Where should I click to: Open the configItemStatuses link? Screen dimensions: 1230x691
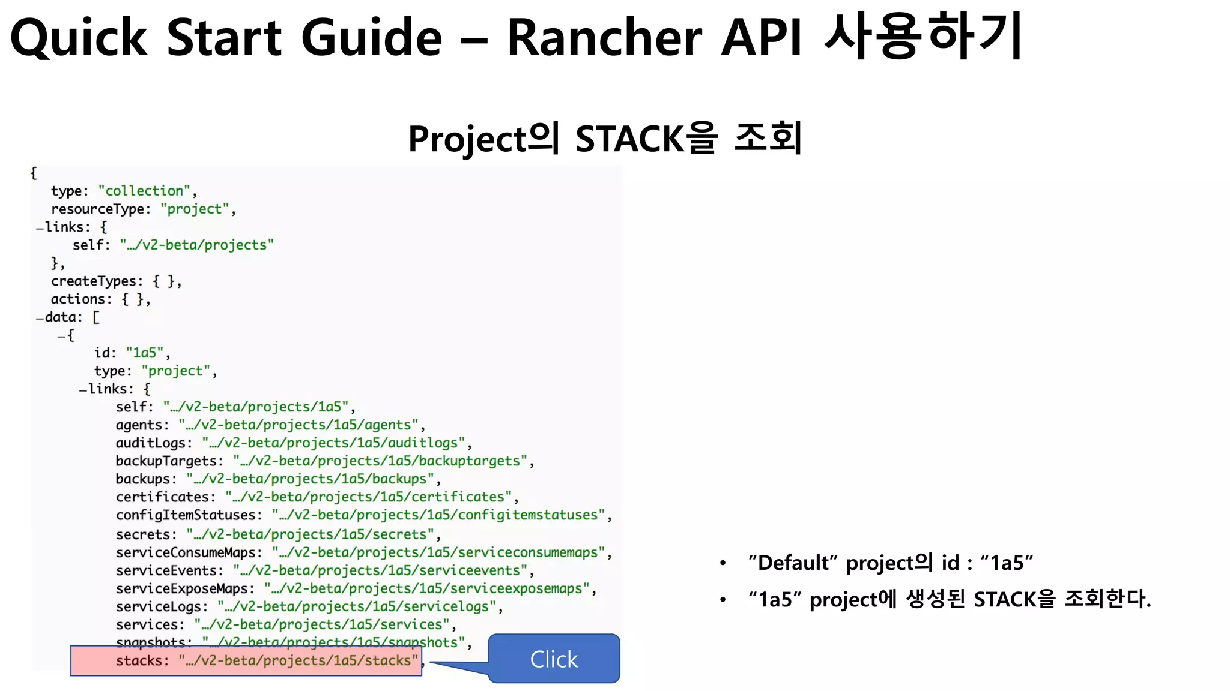click(438, 515)
